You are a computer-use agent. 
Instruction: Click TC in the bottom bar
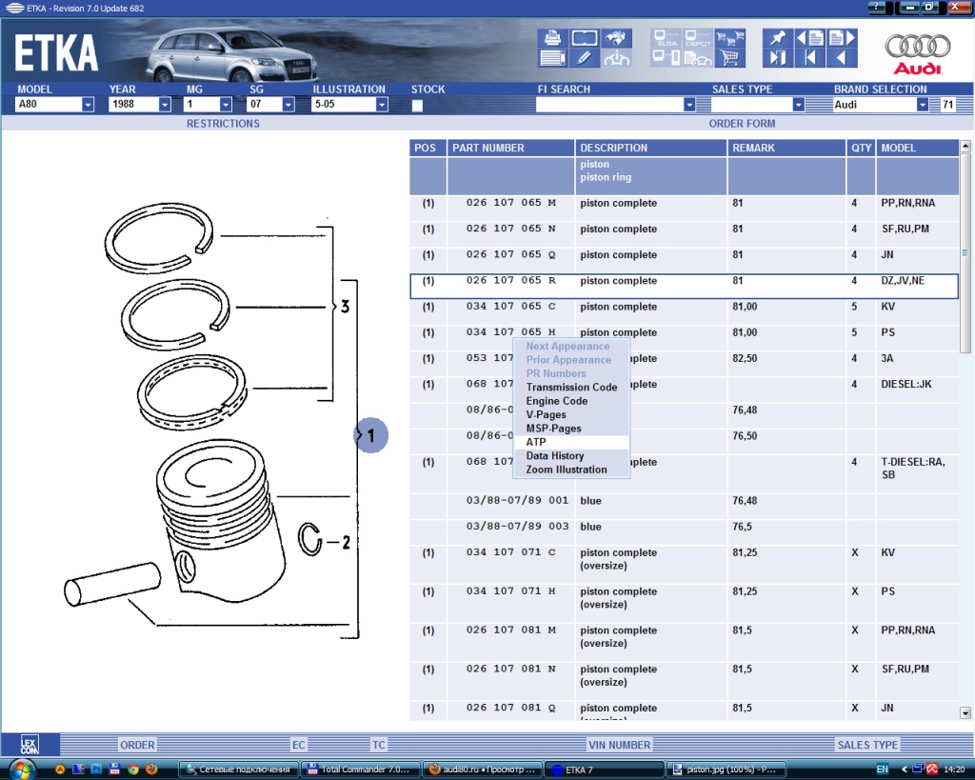[x=379, y=745]
